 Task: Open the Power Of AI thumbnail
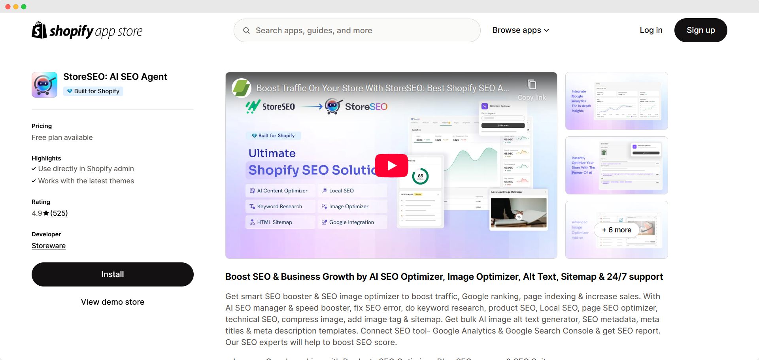(x=617, y=165)
